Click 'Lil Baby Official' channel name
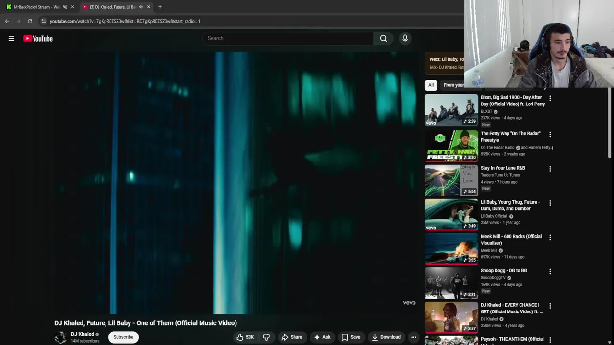The image size is (614, 345). (494, 216)
